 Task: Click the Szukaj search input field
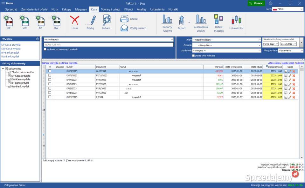pos(108,45)
